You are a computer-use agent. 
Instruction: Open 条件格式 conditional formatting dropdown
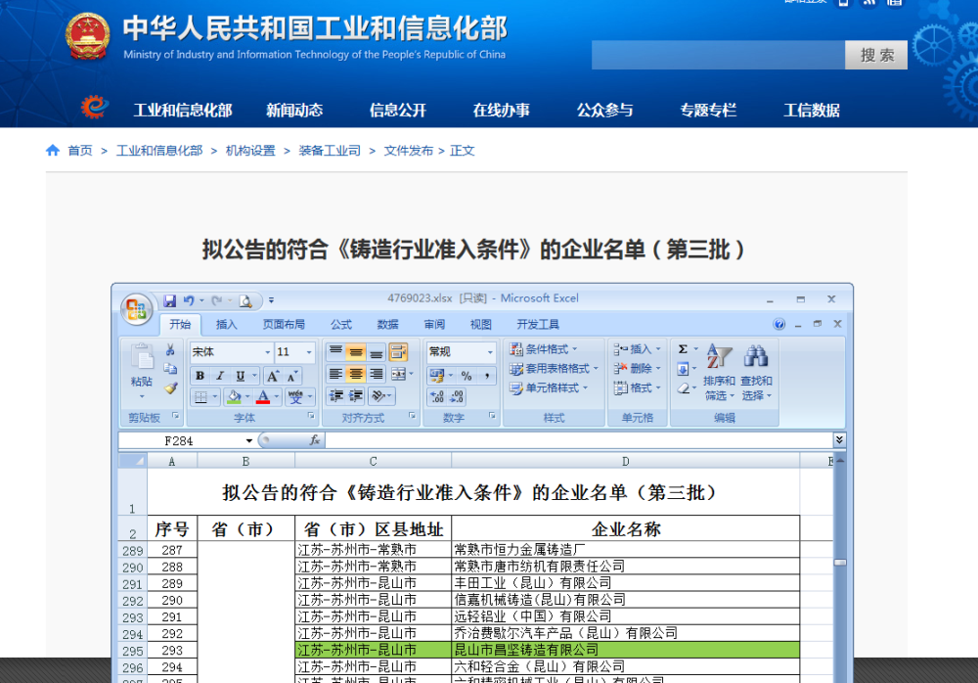[543, 349]
